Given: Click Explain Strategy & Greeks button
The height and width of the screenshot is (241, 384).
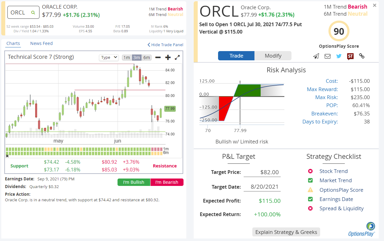Looking at the screenshot, I should coord(286,232).
